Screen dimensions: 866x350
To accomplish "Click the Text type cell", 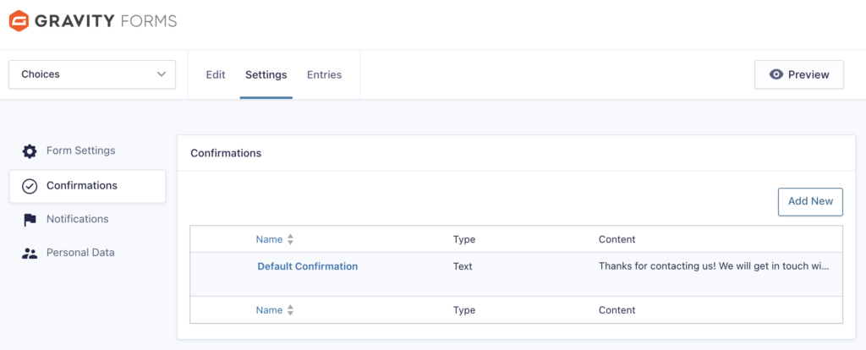I will pos(463,266).
